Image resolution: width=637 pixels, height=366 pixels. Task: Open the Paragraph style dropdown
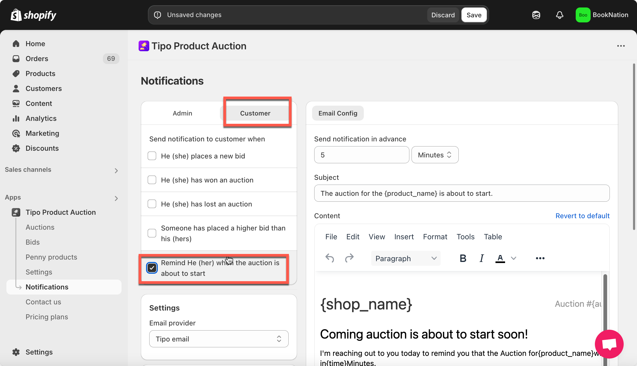[405, 258]
